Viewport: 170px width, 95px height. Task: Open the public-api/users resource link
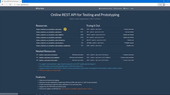click(49, 29)
